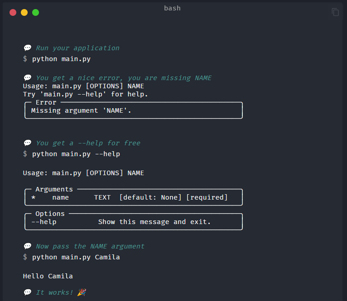Click the speech bubble beside "Run your application"
This screenshot has width=347, height=301.
click(x=28, y=48)
